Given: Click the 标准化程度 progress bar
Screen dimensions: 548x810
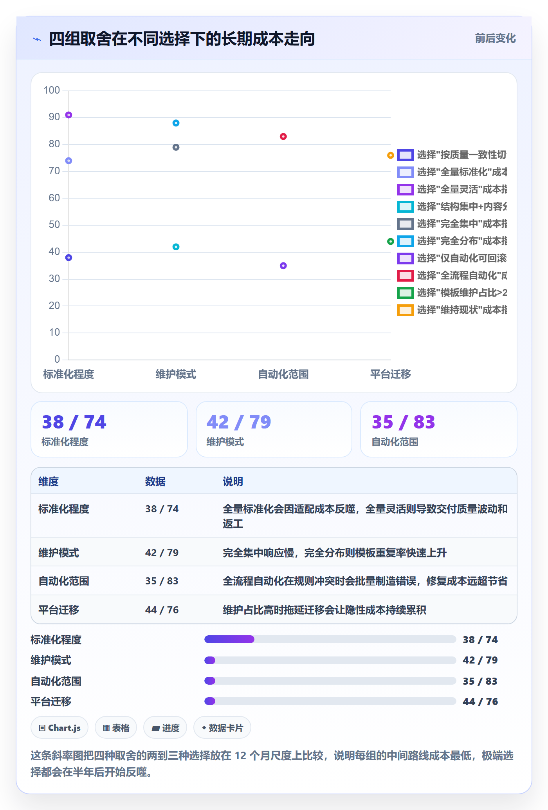Looking at the screenshot, I should 330,639.
